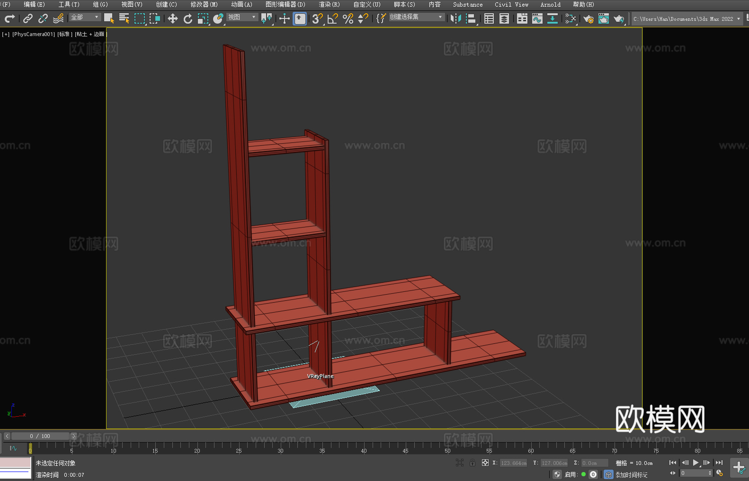This screenshot has width=749, height=481.
Task: Toggle the Selection Lock padlock
Action: click(473, 463)
